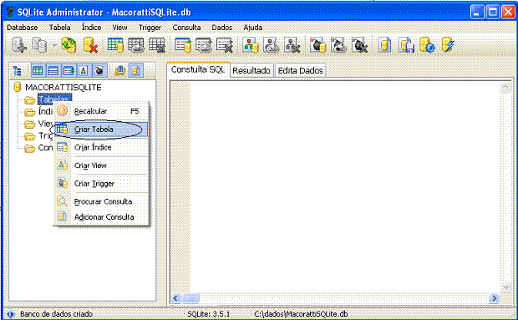518x320 pixels.
Task: Click the database with blue gear icon
Action: point(427,45)
